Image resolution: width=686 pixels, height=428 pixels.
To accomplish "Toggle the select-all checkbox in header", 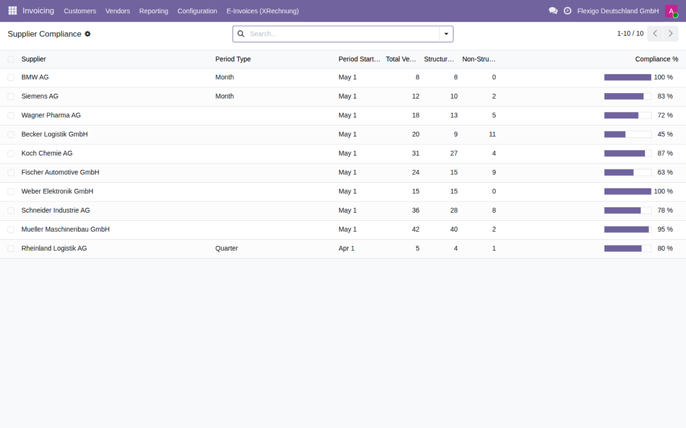I will [11, 59].
